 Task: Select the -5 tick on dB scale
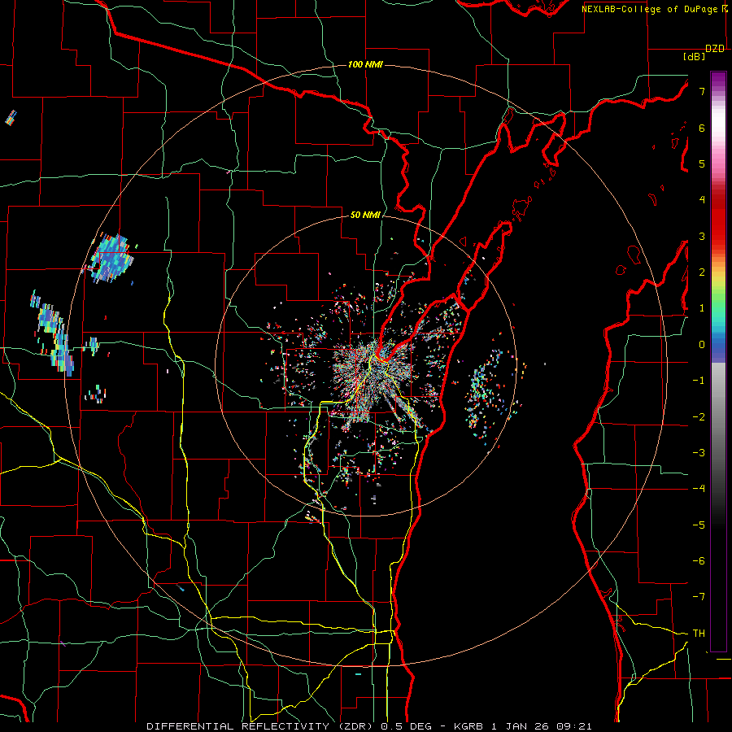pyautogui.click(x=699, y=525)
